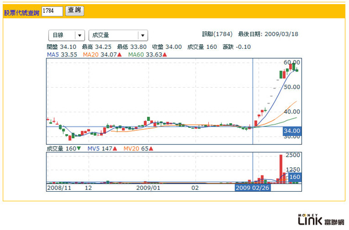Click the blue 34.00 price marker on the chart

coord(292,131)
